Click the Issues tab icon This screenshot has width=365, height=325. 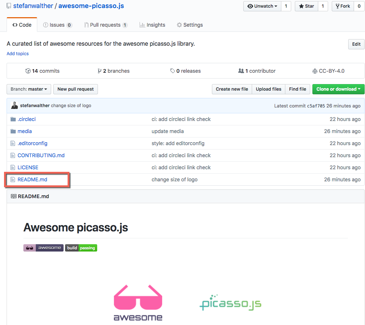46,25
